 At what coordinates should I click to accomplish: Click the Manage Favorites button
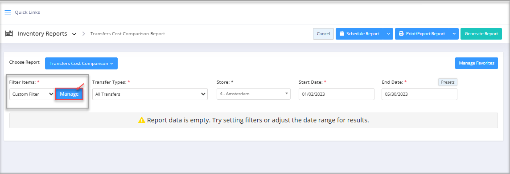(x=477, y=63)
